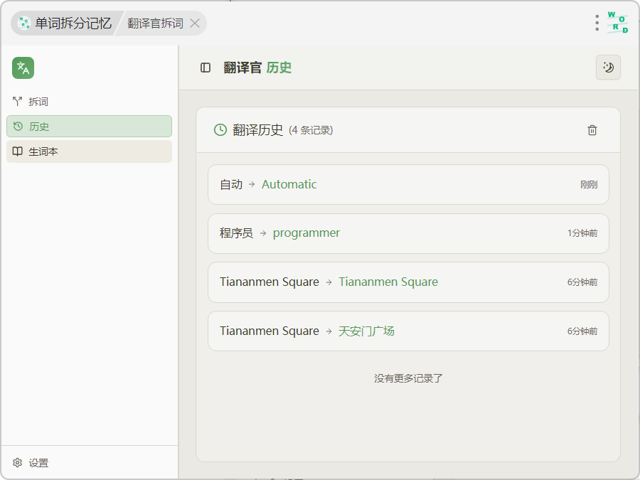Open 设置 at sidebar bottom
The height and width of the screenshot is (480, 640).
[x=38, y=463]
